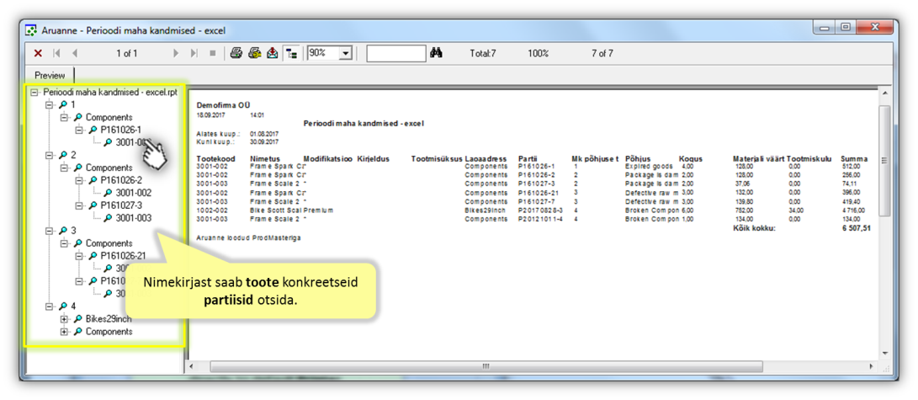Collapse the P161027-3 batch node
Viewport: 918px width, 400px height.
(x=79, y=205)
